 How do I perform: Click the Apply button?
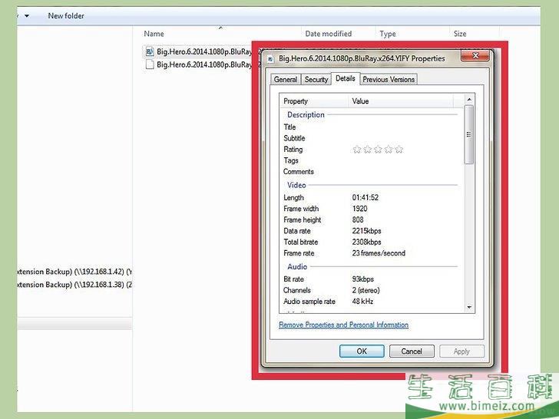point(461,351)
